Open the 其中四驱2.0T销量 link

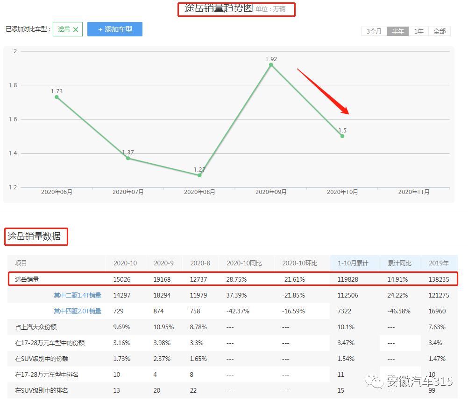tap(77, 311)
